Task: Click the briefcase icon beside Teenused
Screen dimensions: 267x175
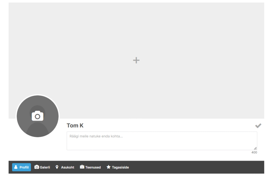Action: [82, 167]
